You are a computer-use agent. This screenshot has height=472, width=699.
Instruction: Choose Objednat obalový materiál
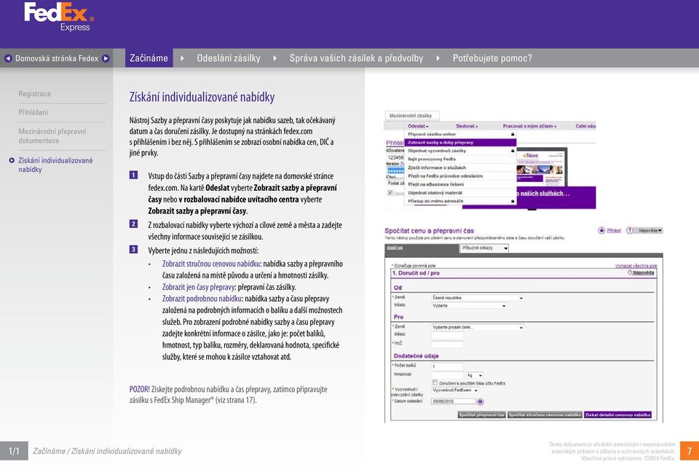(x=460, y=193)
